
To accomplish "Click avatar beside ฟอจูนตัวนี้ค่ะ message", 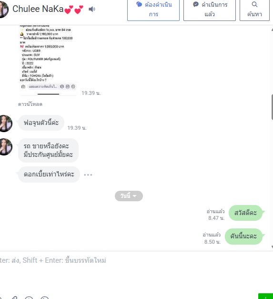I will 6,124.
